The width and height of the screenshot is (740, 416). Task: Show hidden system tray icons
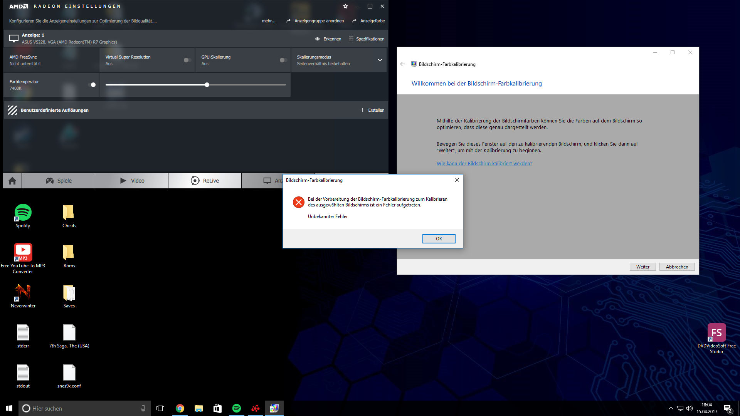point(671,408)
